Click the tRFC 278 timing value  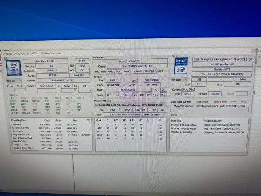tap(163, 95)
